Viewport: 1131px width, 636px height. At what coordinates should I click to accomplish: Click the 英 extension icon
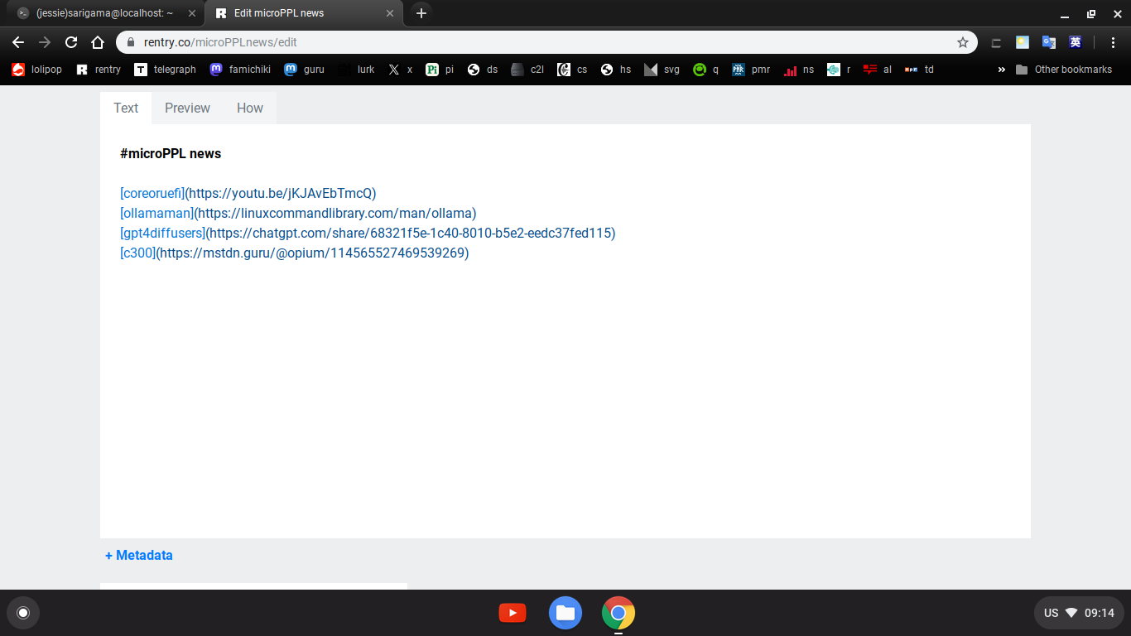pos(1076,42)
